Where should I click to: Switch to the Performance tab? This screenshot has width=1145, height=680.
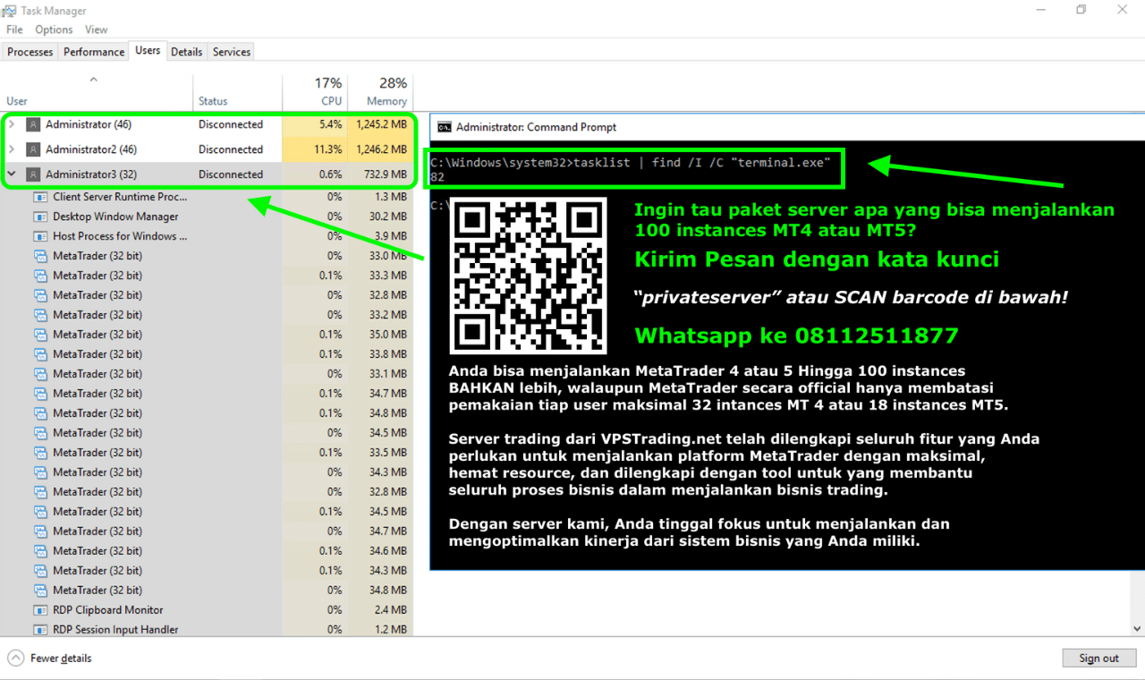(94, 52)
